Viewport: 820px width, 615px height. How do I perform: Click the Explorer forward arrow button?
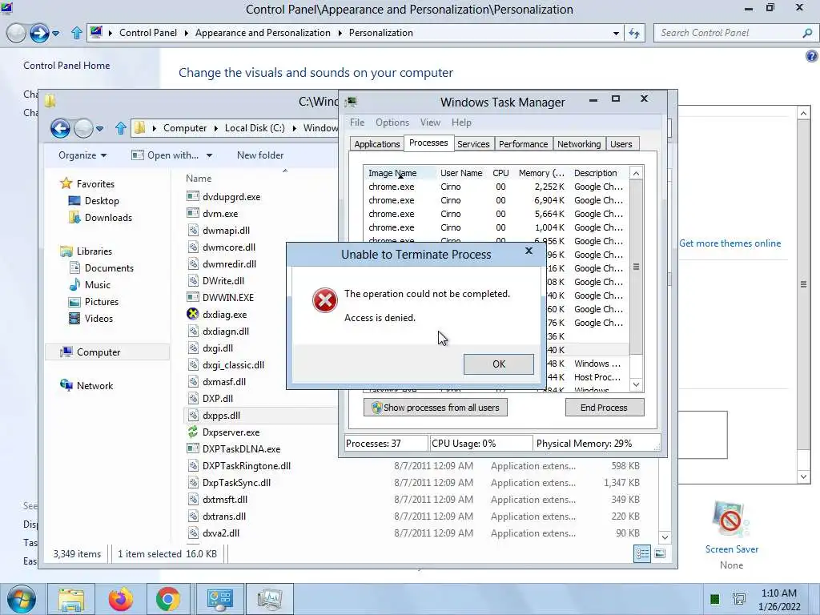83,128
